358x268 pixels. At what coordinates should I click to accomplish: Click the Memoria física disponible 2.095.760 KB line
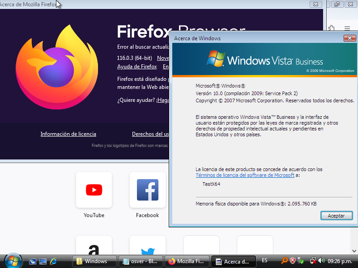(x=256, y=204)
